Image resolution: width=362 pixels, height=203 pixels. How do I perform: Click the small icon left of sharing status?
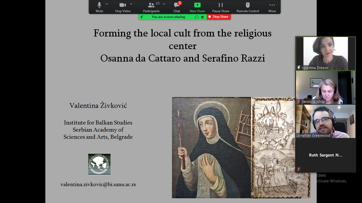point(142,17)
